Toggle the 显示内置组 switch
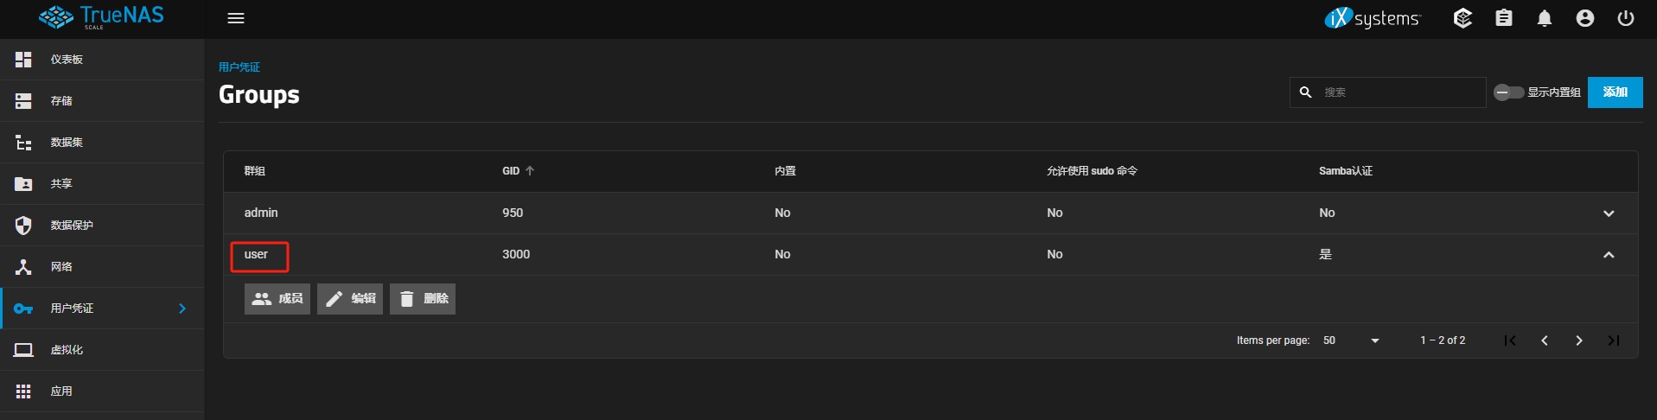 point(1509,92)
